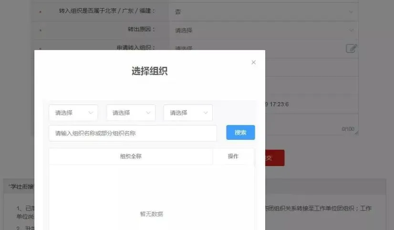Click the 暂无数据 empty table message
The width and height of the screenshot is (394, 230).
click(x=151, y=214)
